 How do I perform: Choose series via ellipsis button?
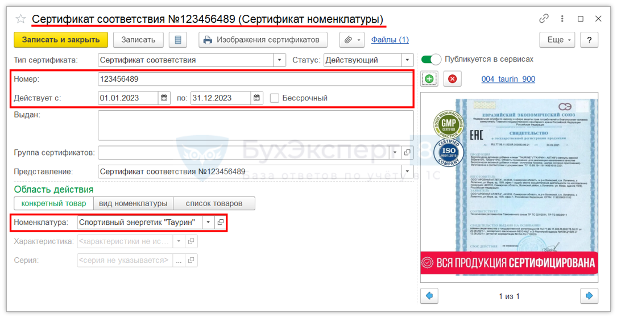(x=179, y=260)
